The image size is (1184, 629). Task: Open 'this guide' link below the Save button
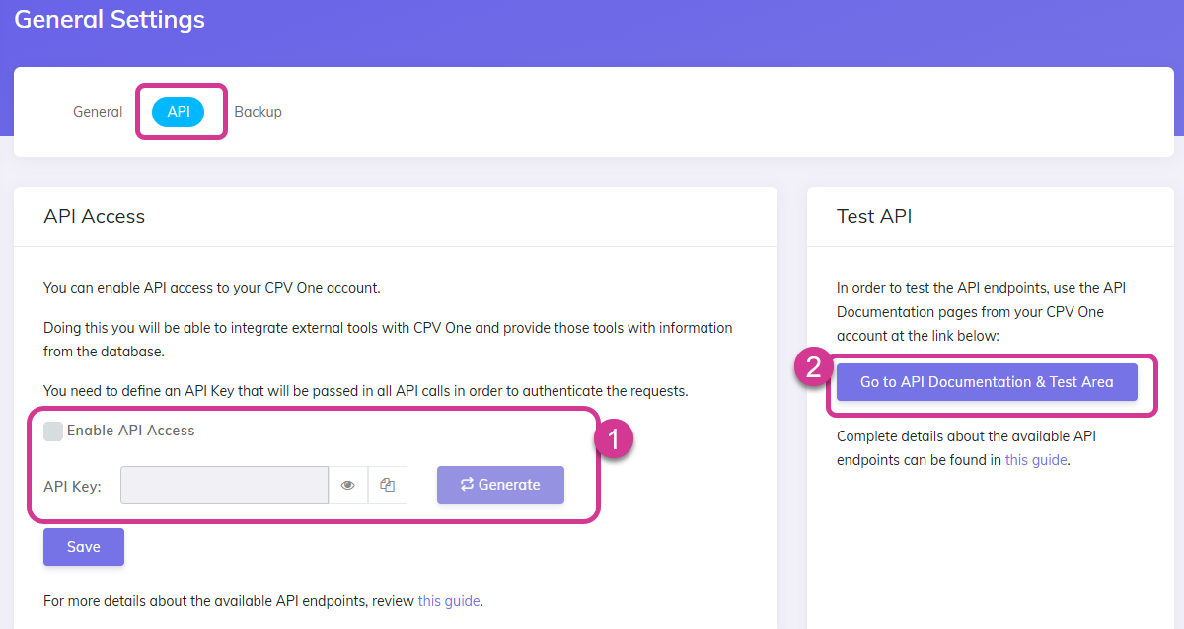click(x=448, y=600)
